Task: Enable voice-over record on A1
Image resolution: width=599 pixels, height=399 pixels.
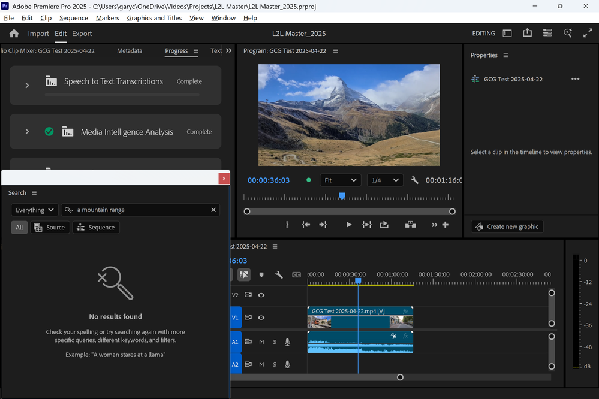Action: point(287,342)
